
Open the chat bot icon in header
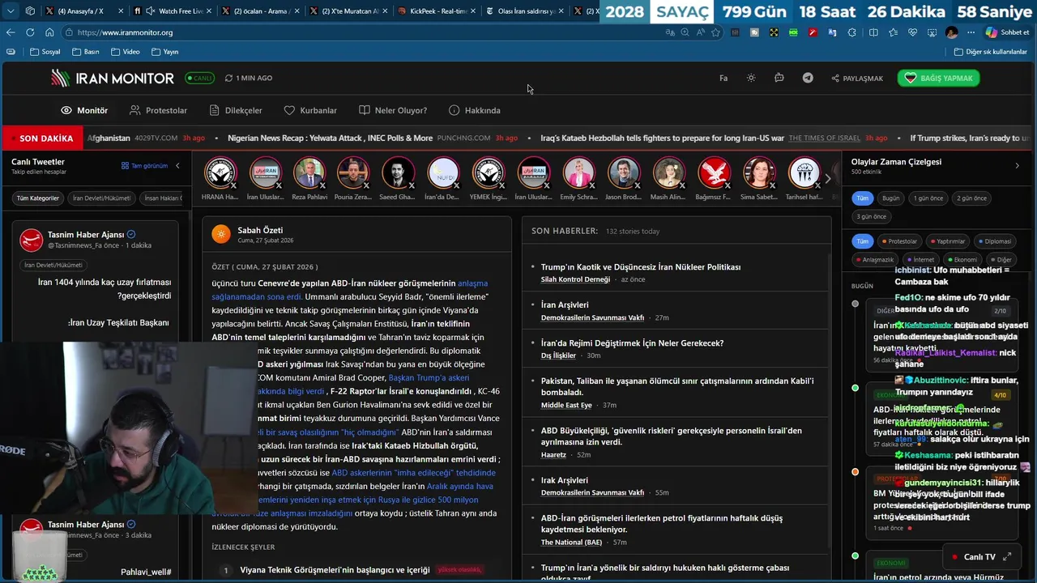[x=779, y=78]
